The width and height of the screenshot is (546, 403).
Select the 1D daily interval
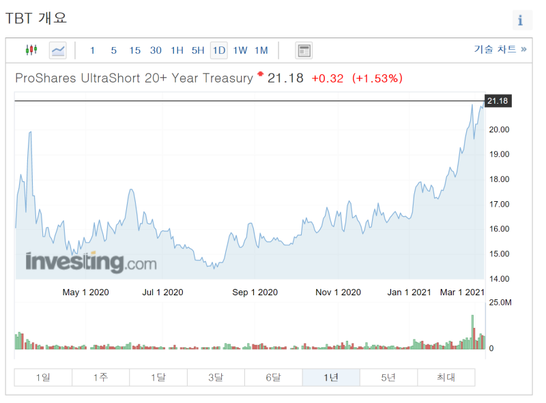(x=219, y=50)
